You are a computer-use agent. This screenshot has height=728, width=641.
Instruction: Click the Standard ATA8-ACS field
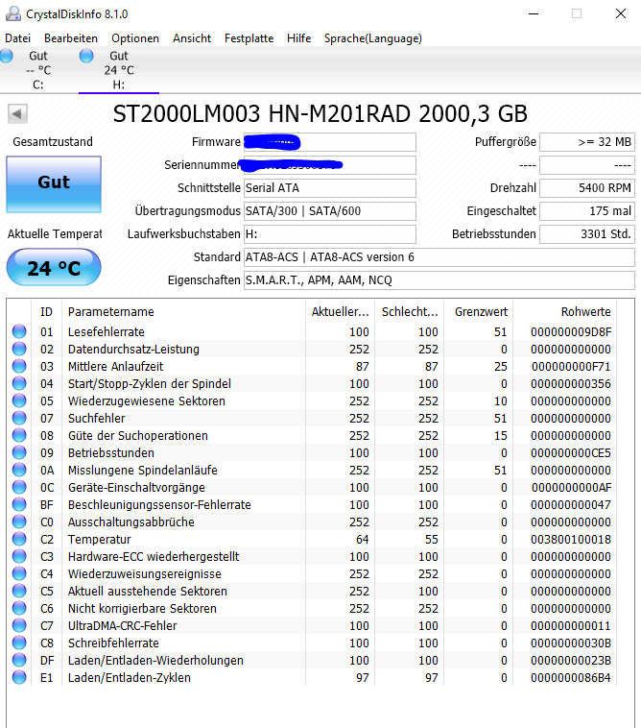(x=439, y=257)
